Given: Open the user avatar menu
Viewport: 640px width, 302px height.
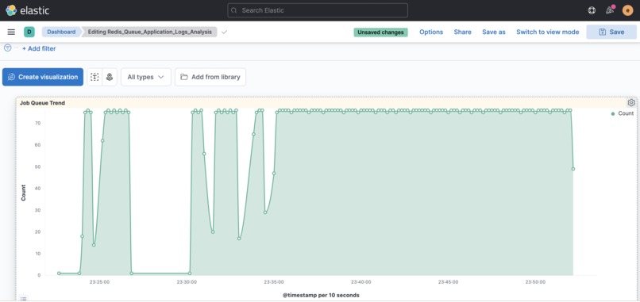Looking at the screenshot, I should tap(628, 10).
